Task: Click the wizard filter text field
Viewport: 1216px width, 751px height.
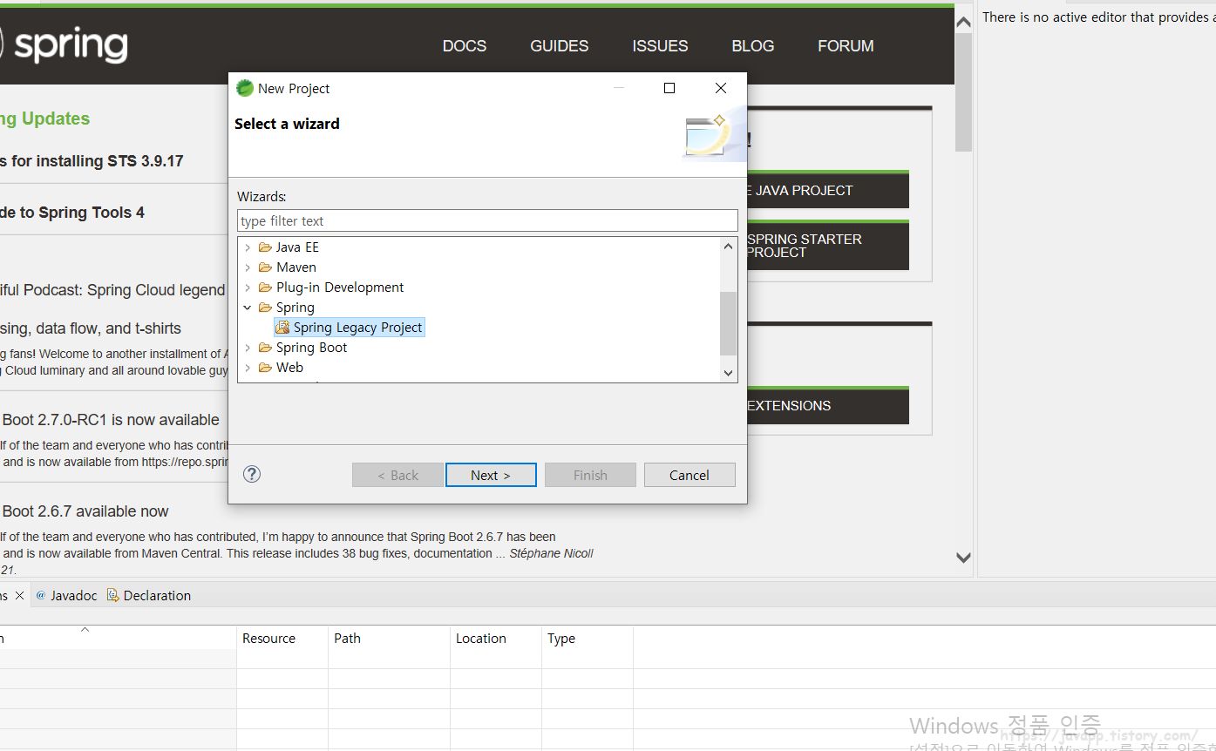Action: click(487, 220)
